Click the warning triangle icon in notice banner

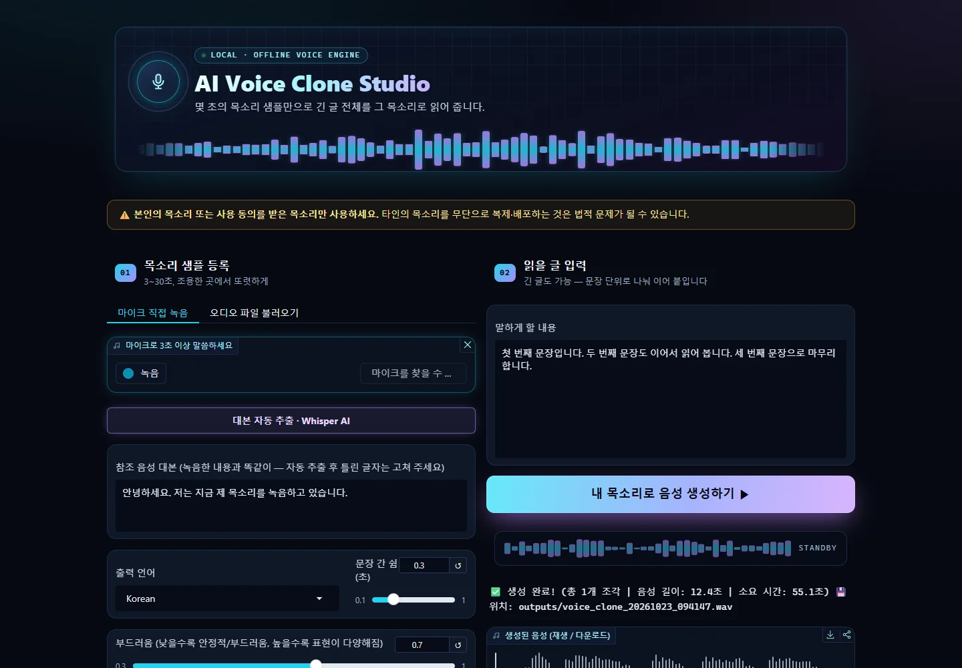coord(124,215)
